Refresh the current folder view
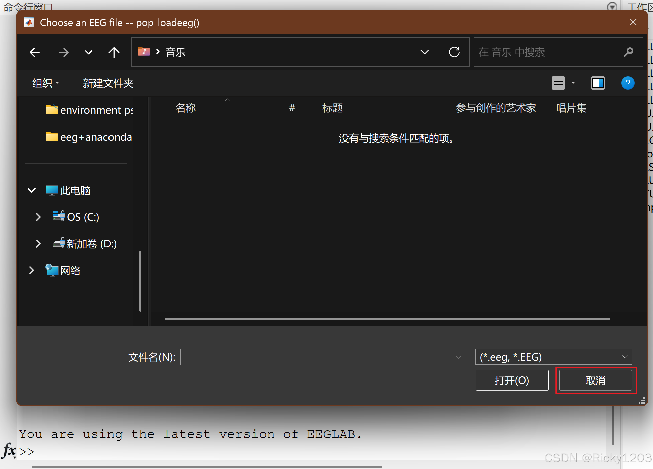 click(x=454, y=52)
